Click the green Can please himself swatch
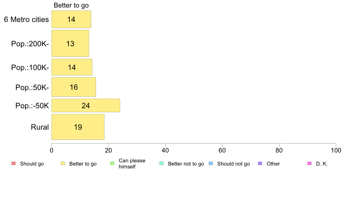This screenshot has height=213, width=344. (112, 164)
